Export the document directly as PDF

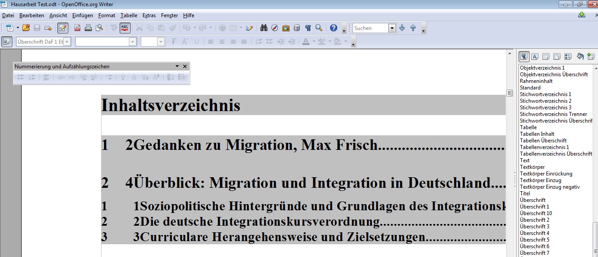coord(77,28)
